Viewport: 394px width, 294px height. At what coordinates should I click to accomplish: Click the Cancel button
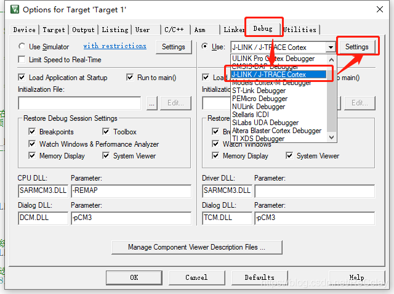pos(196,277)
